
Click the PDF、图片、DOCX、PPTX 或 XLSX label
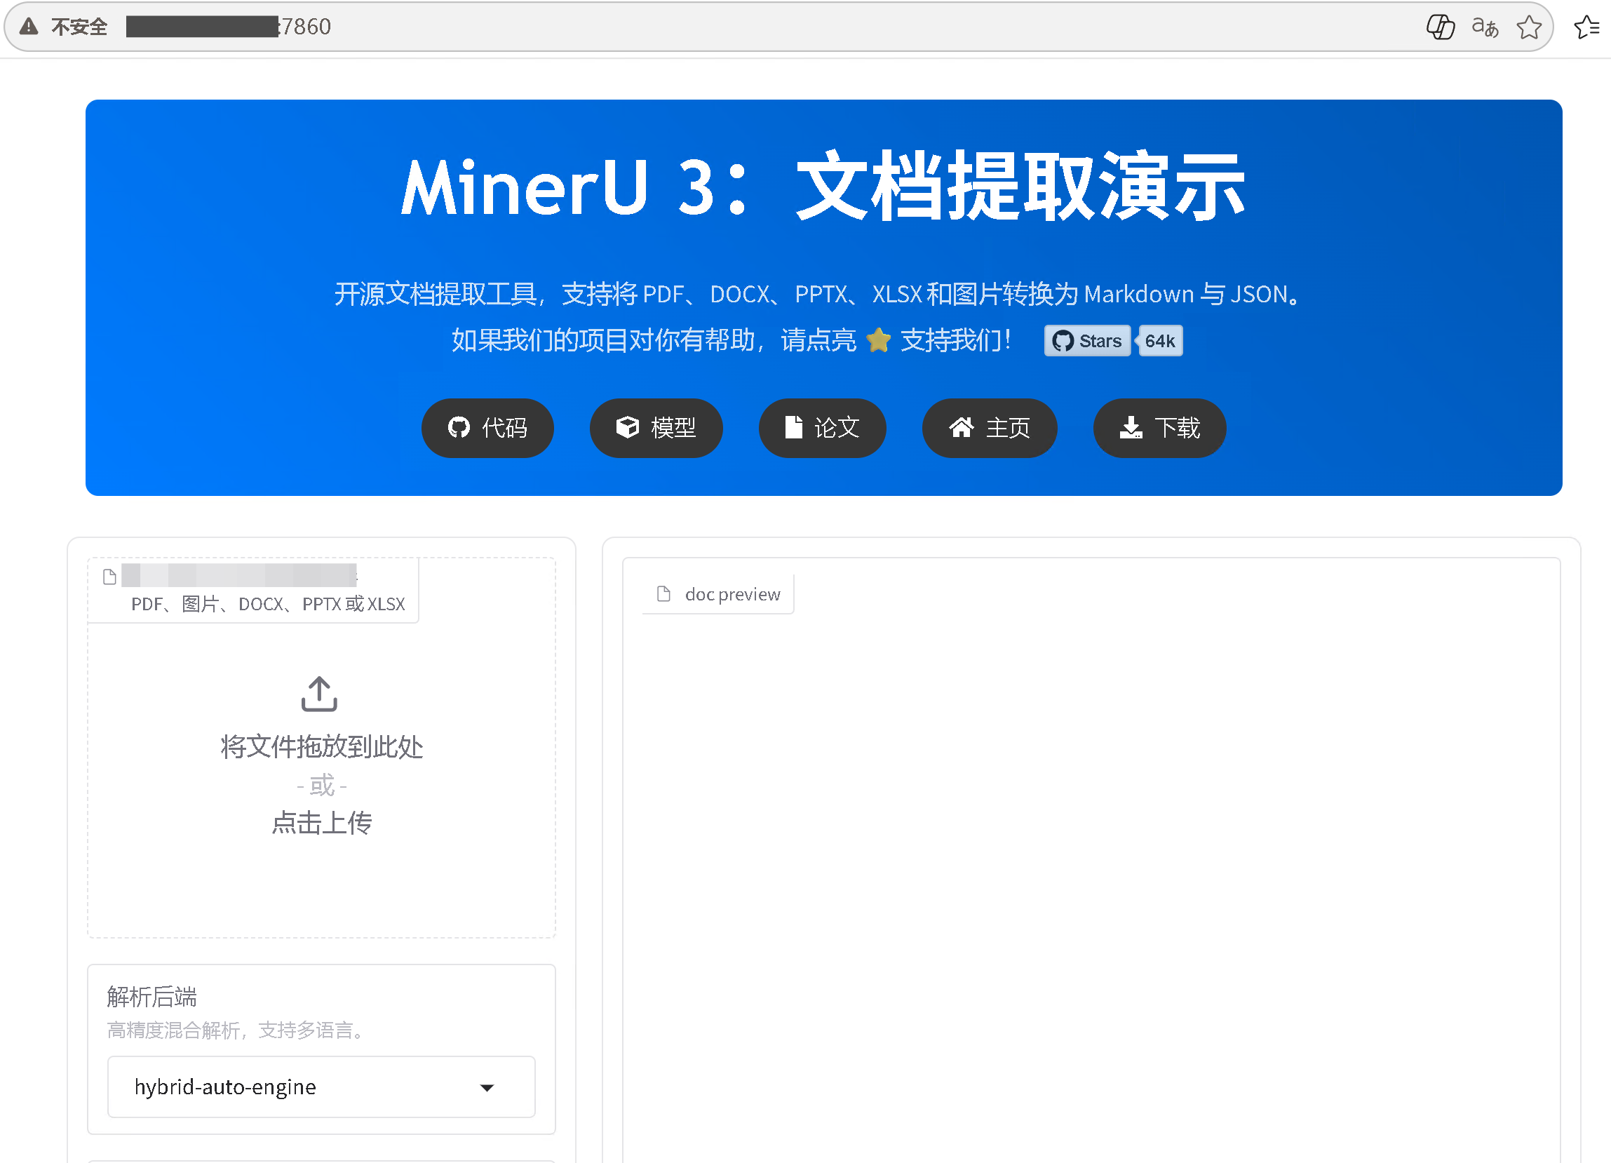[x=268, y=604]
